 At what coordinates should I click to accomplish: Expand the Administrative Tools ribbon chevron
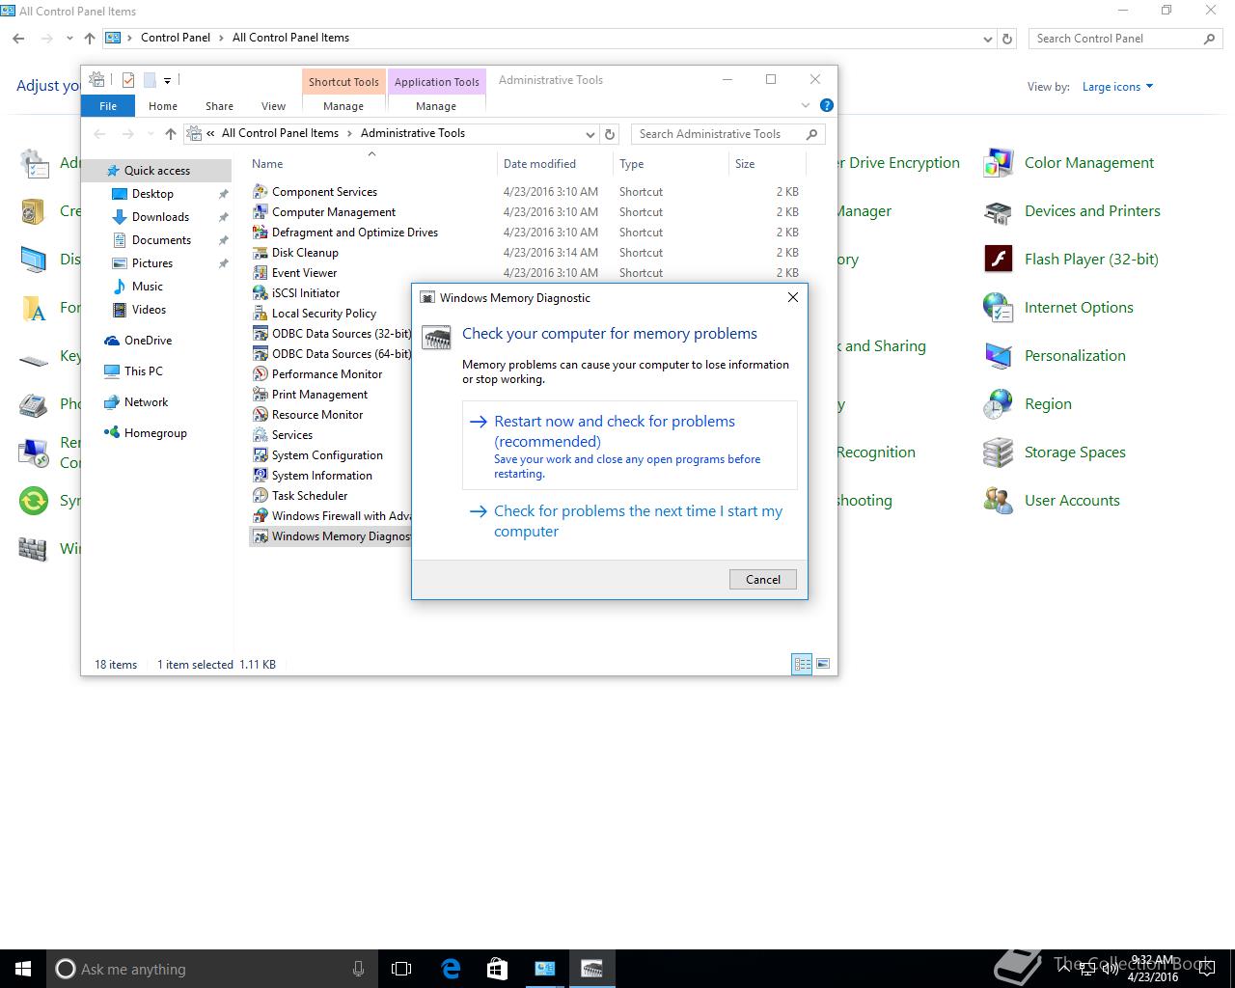coord(806,105)
